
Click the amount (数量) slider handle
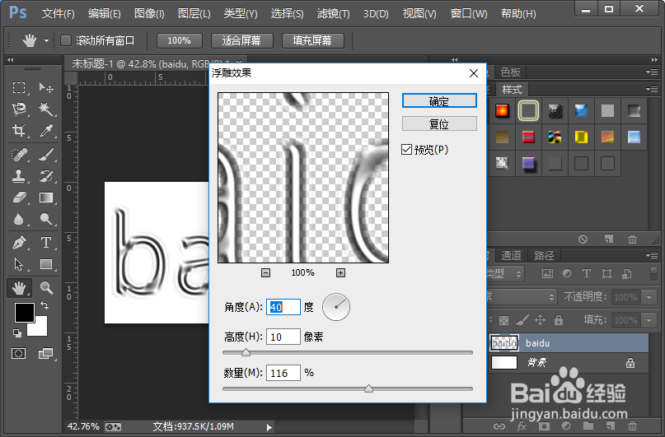tap(368, 388)
